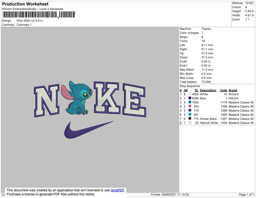Click the total bobbin value '73.93ft'
The width and height of the screenshot is (256, 198).
tap(206, 82)
